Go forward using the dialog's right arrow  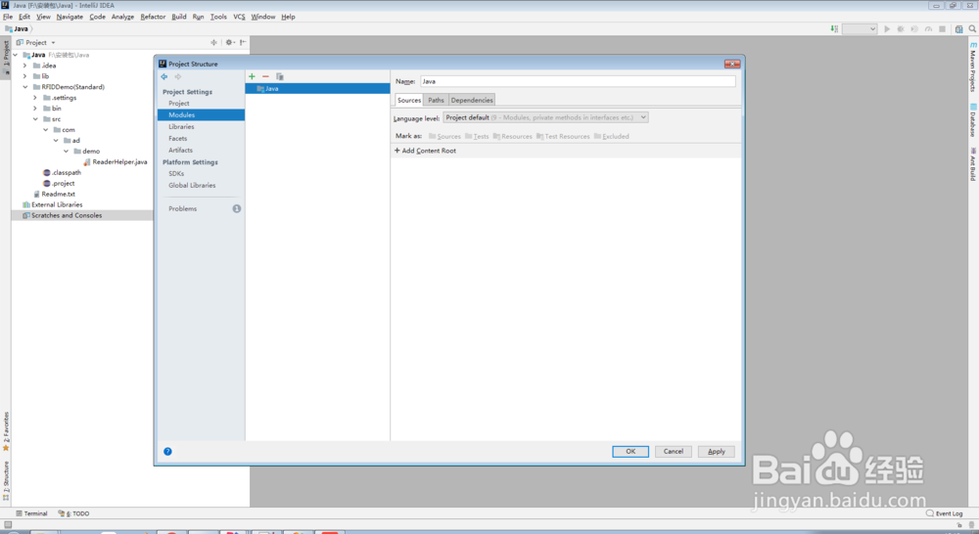[x=178, y=76]
